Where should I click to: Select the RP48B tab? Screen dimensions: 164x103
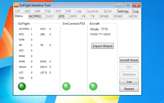[104, 16]
